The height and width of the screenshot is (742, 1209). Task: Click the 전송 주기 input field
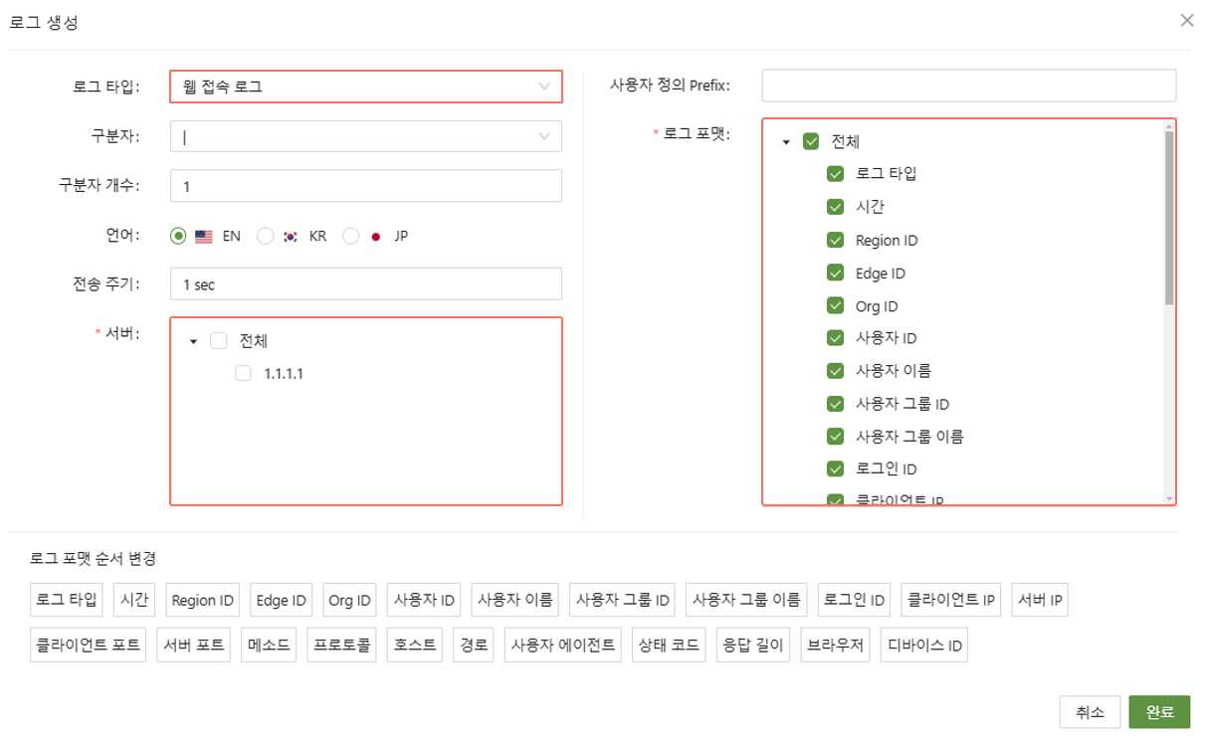pyautogui.click(x=365, y=284)
